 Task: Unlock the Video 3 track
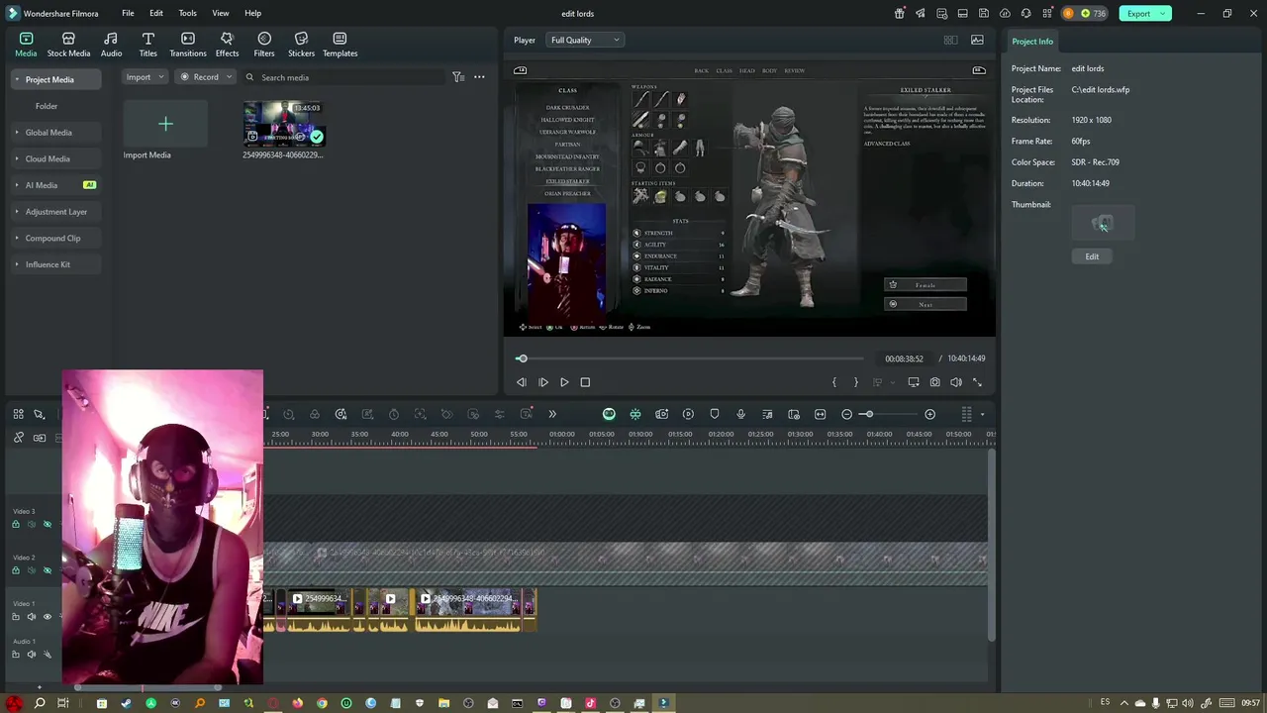(x=16, y=524)
